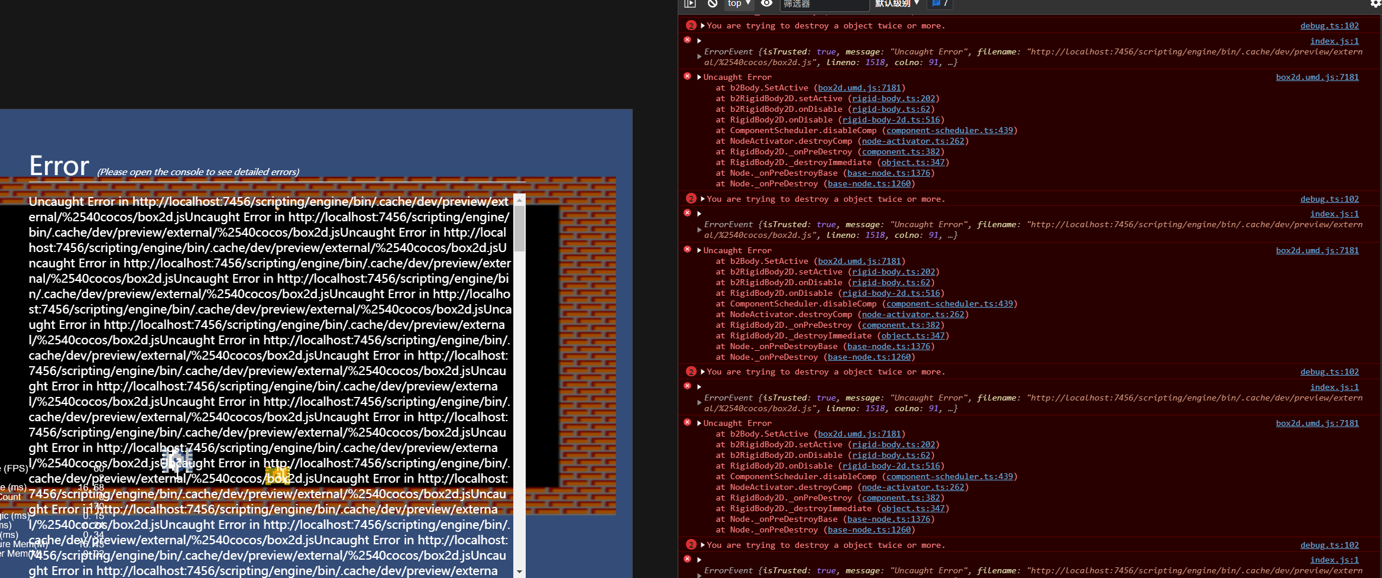
Task: Open base-node.ts:1376 in the first stack trace
Action: pos(889,173)
